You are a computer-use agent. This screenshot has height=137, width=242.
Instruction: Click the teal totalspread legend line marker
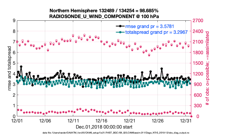(x=119, y=32)
